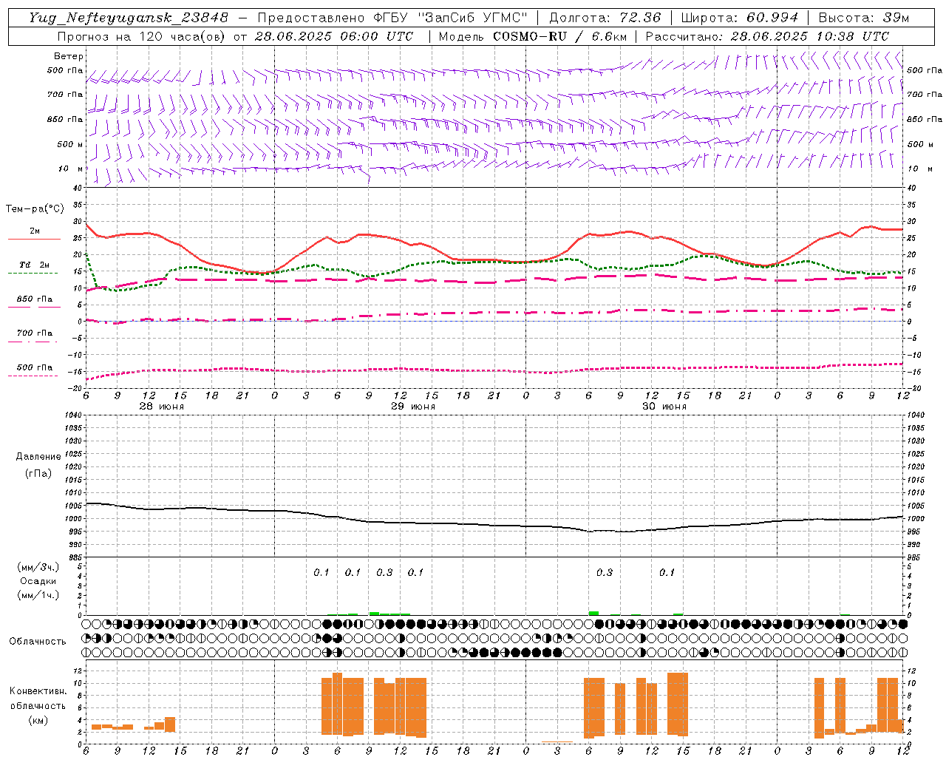Click the green dotted Td 2м legend line
946x757 pixels.
pos(33,273)
